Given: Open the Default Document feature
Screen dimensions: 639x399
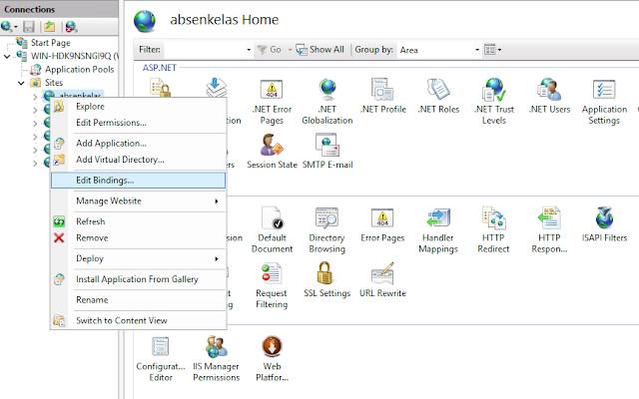Looking at the screenshot, I should pyautogui.click(x=272, y=230).
